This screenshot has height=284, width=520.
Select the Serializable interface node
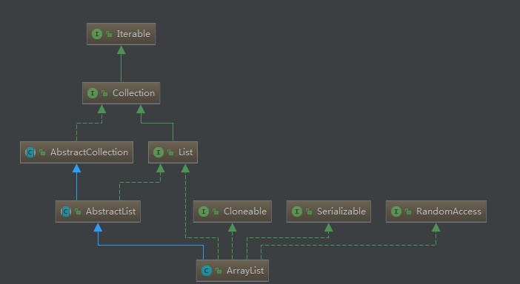click(329, 212)
